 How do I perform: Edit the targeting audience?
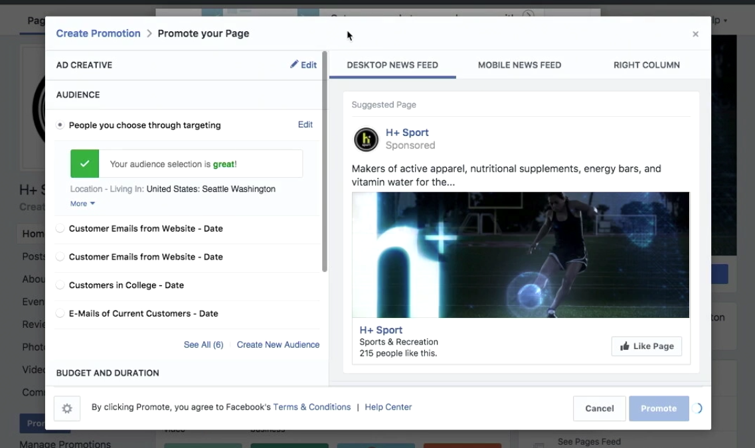tap(305, 125)
